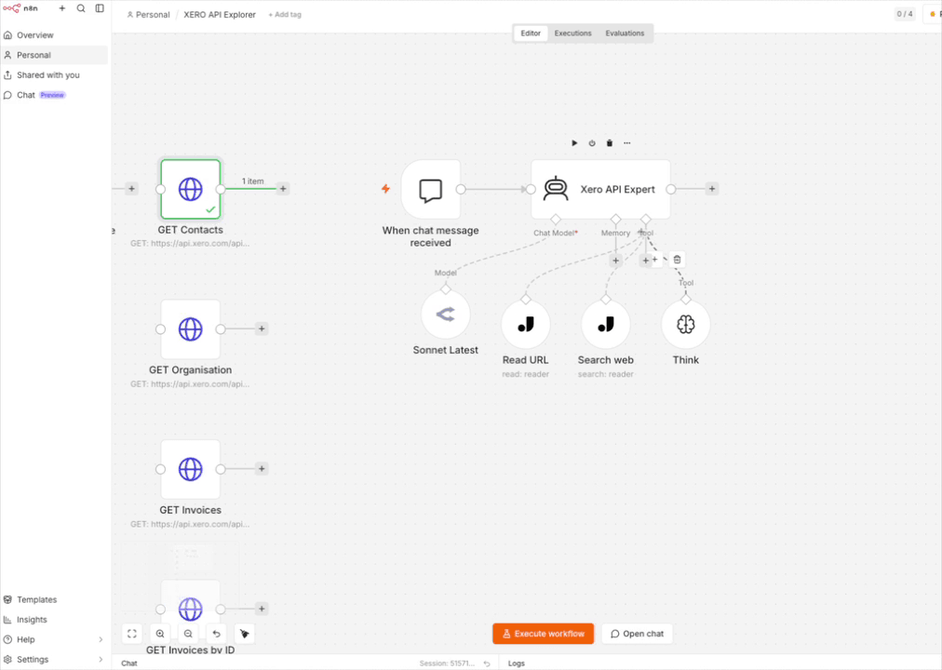Select the GET Invoices by ID node
This screenshot has height=670, width=942.
tap(191, 609)
